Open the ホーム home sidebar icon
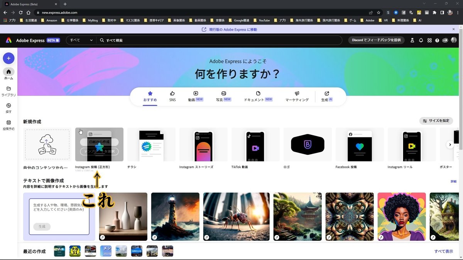Screen dimensions: 463x260 pyautogui.click(x=8, y=74)
